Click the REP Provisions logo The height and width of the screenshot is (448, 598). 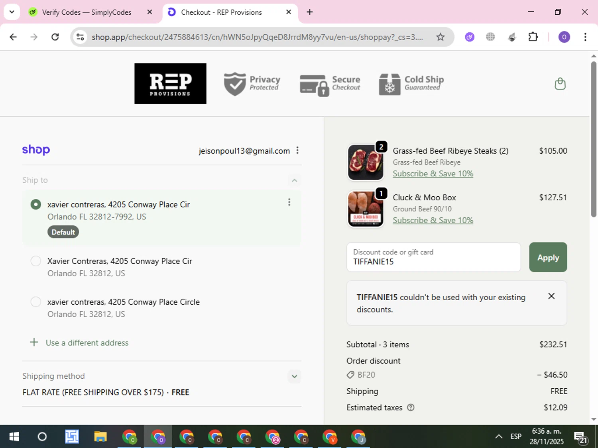tap(170, 84)
